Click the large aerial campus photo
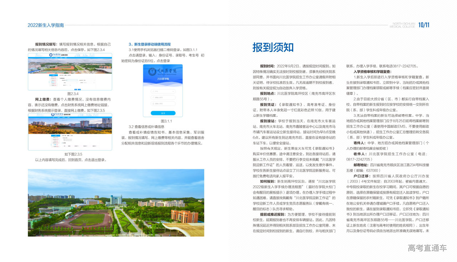 (116, 203)
